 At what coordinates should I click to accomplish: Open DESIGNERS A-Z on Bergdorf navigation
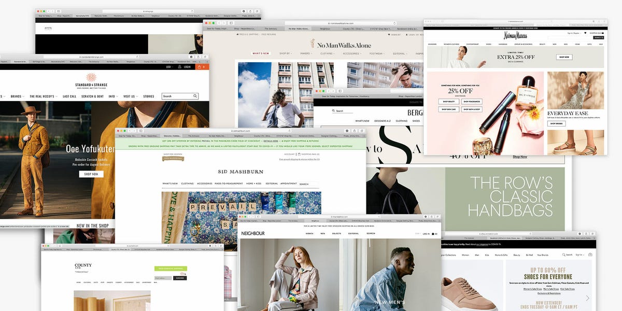click(x=383, y=121)
